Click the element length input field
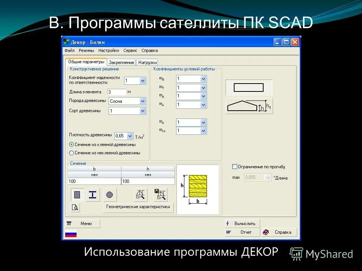The image size is (362, 271). coord(117,92)
